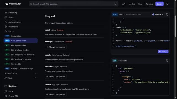Click the OpenRouter logo icon
The height and width of the screenshot is (99, 177).
[6, 4]
